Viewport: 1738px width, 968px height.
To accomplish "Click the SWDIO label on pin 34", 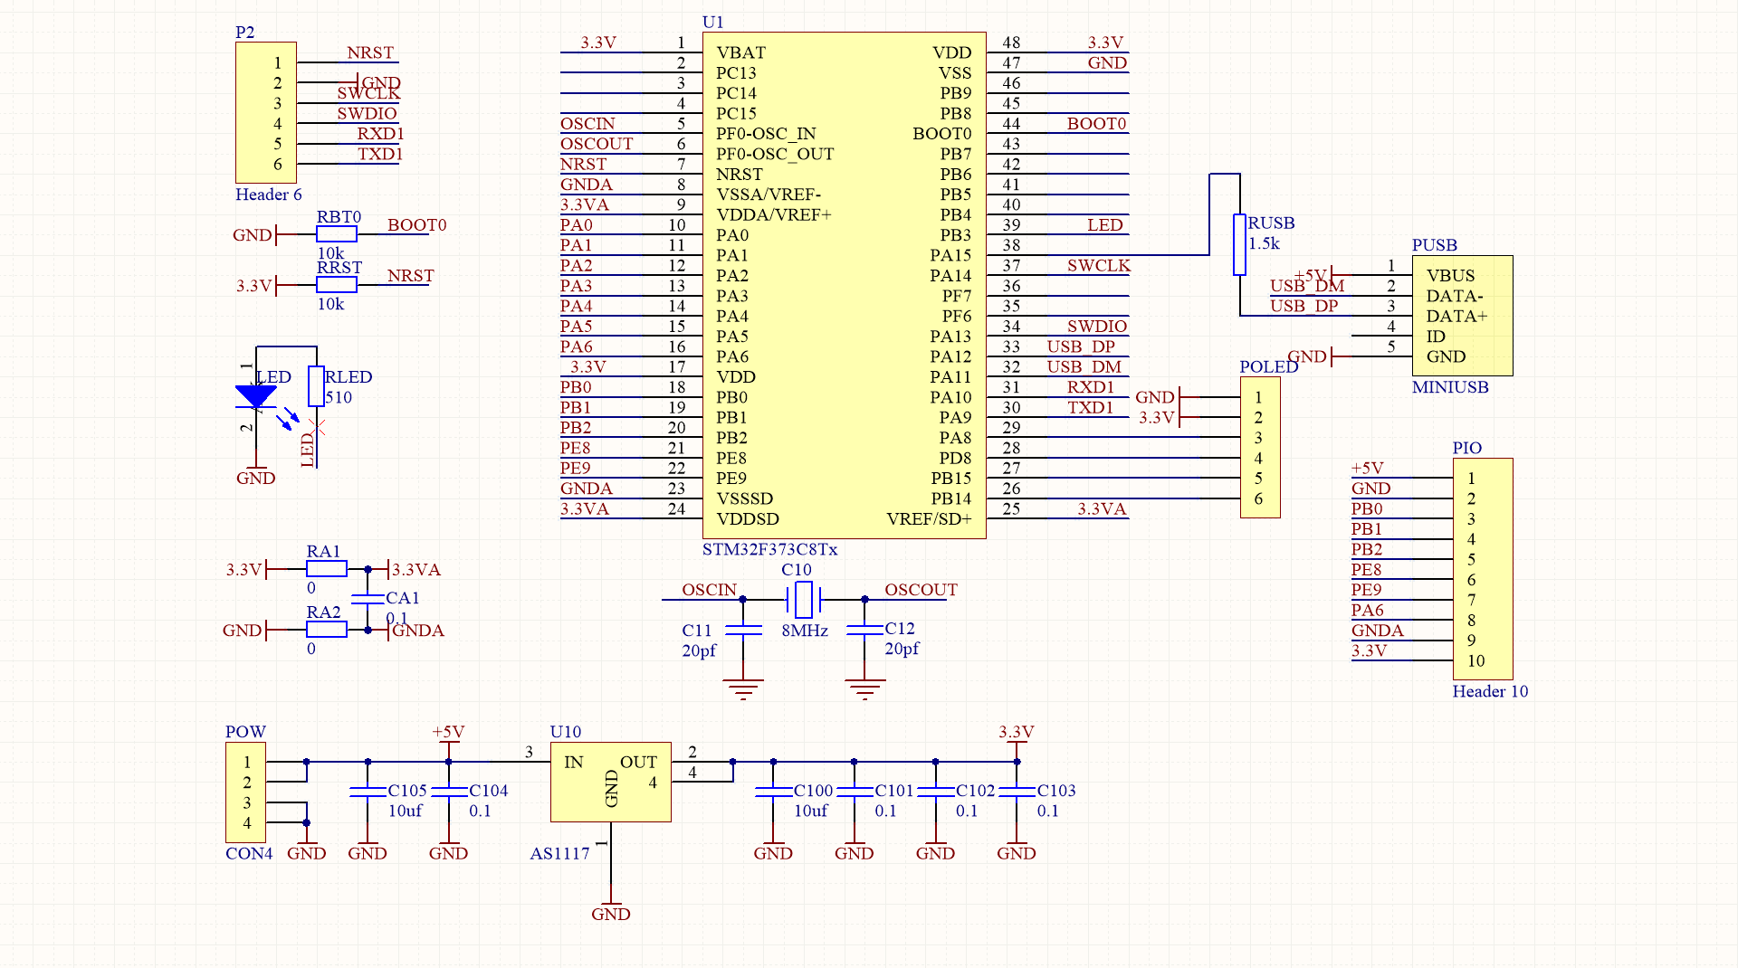I will click(x=1098, y=327).
